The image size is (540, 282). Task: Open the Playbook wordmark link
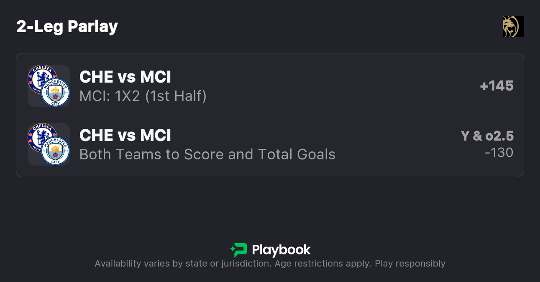[x=281, y=250]
